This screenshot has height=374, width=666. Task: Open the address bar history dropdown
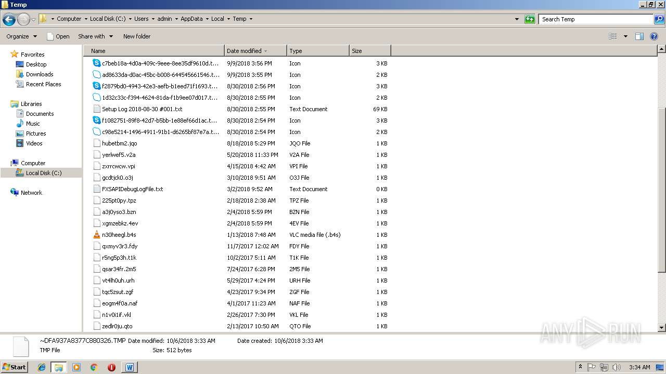(x=517, y=19)
